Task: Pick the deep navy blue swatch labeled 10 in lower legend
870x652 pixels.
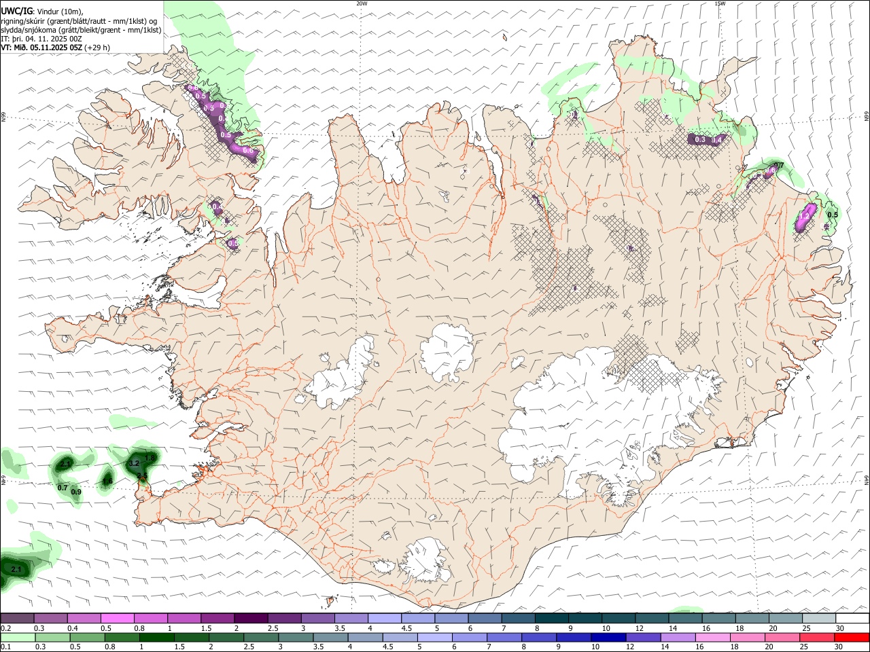Action: (608, 638)
